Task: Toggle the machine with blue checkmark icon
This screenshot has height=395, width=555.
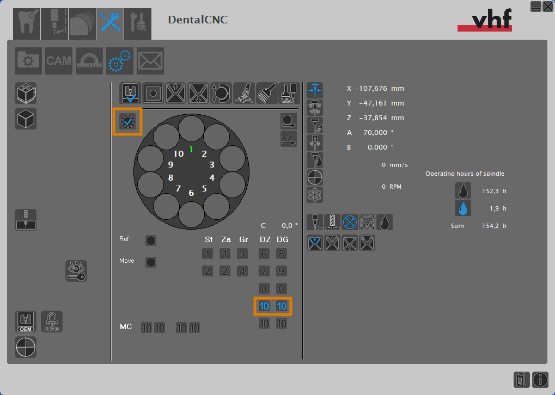Action: (130, 93)
